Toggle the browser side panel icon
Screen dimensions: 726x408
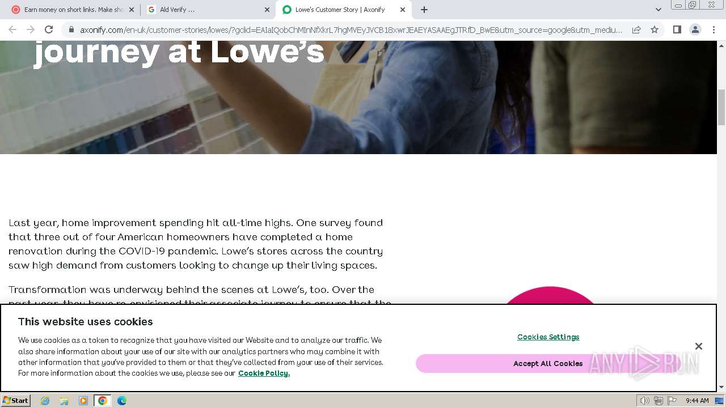(x=677, y=29)
